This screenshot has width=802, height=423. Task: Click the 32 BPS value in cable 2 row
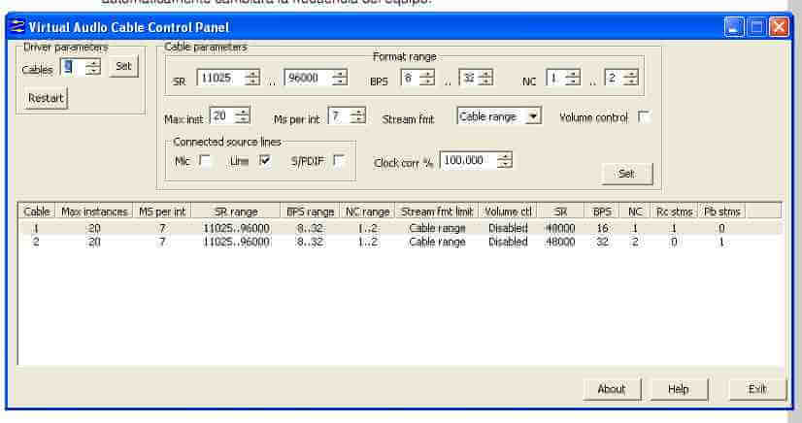pyautogui.click(x=602, y=242)
